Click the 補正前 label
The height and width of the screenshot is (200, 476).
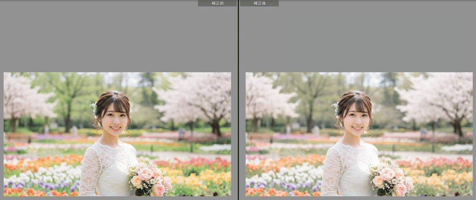pyautogui.click(x=217, y=3)
